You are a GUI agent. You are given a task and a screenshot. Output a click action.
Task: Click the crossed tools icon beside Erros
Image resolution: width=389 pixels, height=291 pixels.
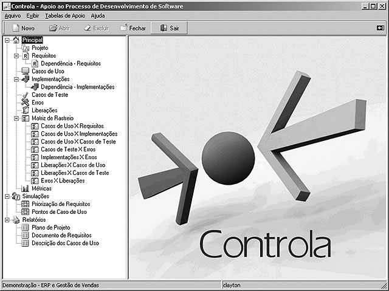point(26,103)
